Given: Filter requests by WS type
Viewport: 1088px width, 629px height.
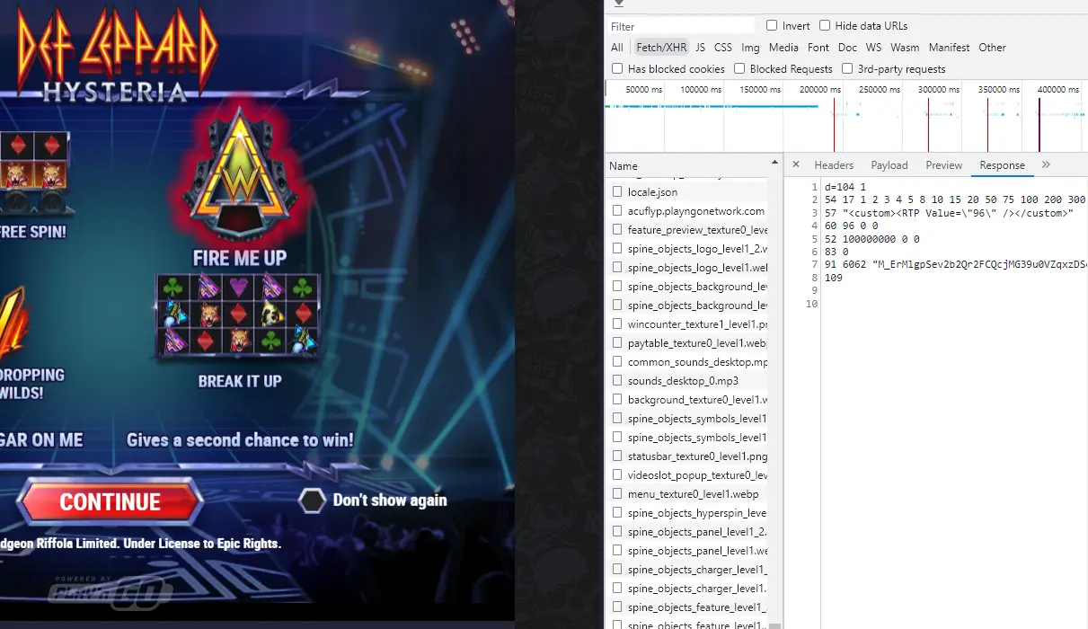Looking at the screenshot, I should (x=873, y=48).
